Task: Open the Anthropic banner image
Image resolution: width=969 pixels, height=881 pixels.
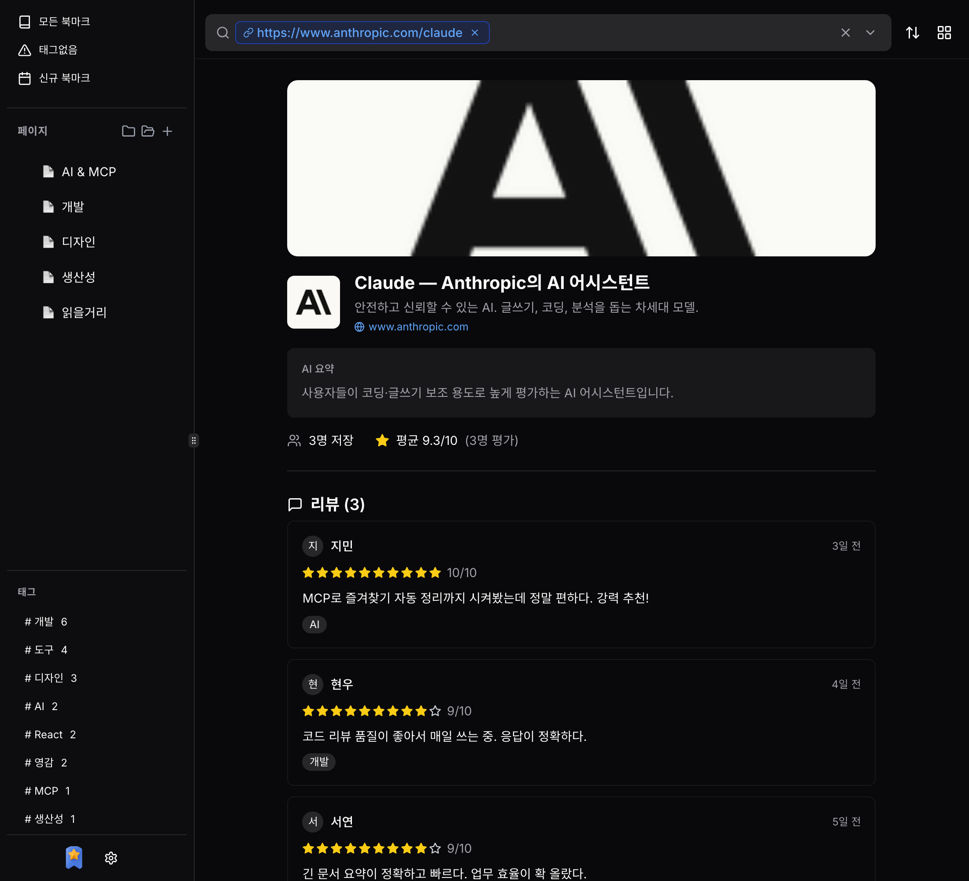Action: tap(581, 168)
